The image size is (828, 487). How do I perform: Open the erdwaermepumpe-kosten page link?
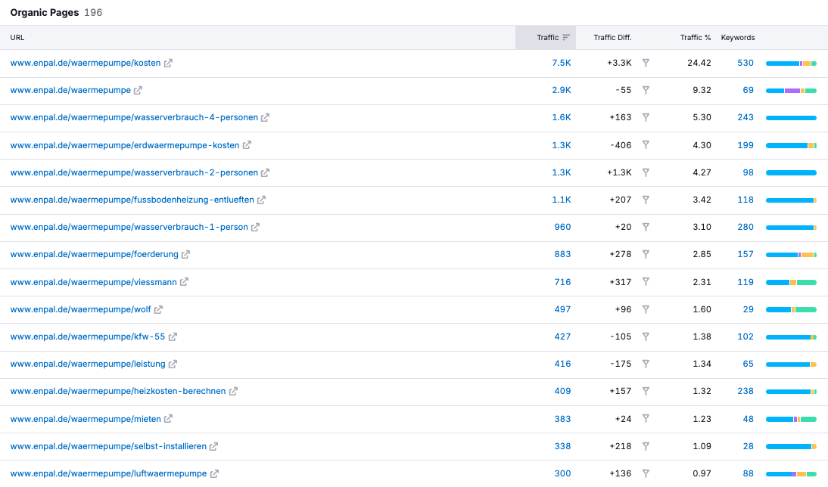pos(125,145)
